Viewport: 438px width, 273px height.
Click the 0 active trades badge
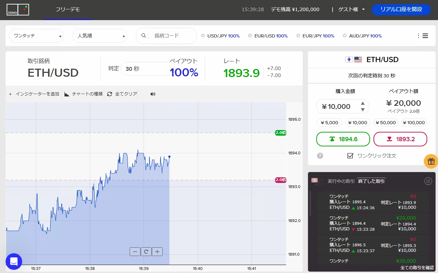click(315, 180)
